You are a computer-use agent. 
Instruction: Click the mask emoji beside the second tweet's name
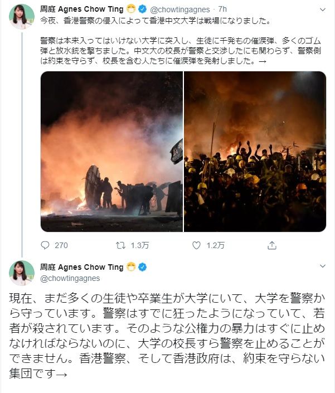(x=131, y=266)
